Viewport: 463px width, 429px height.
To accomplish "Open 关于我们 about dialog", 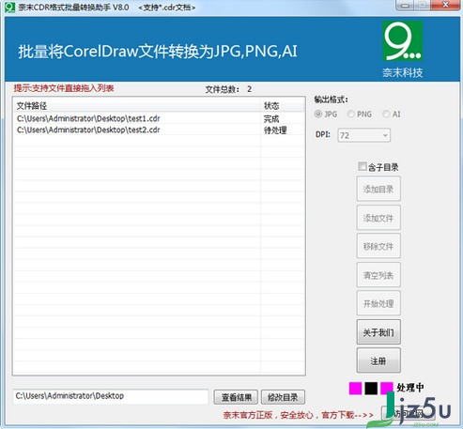I will 378,332.
